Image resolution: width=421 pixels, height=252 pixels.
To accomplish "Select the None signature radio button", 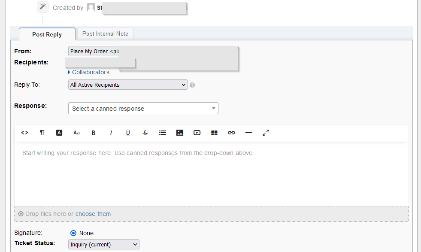I will (x=73, y=233).
